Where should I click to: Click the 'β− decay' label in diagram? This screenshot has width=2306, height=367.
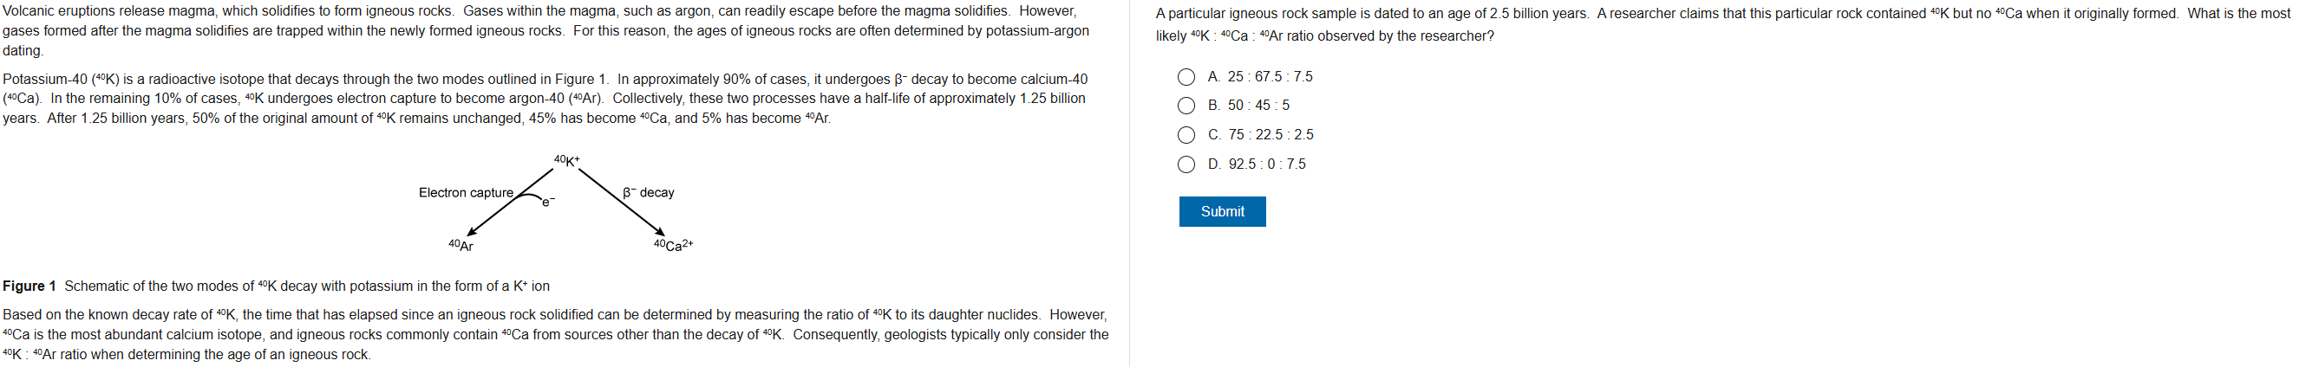click(x=648, y=193)
